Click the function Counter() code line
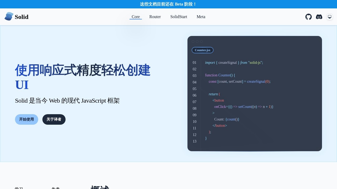337x189 pixels. coord(220,75)
